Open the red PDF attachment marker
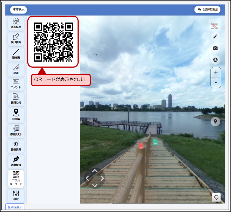 pos(141,145)
